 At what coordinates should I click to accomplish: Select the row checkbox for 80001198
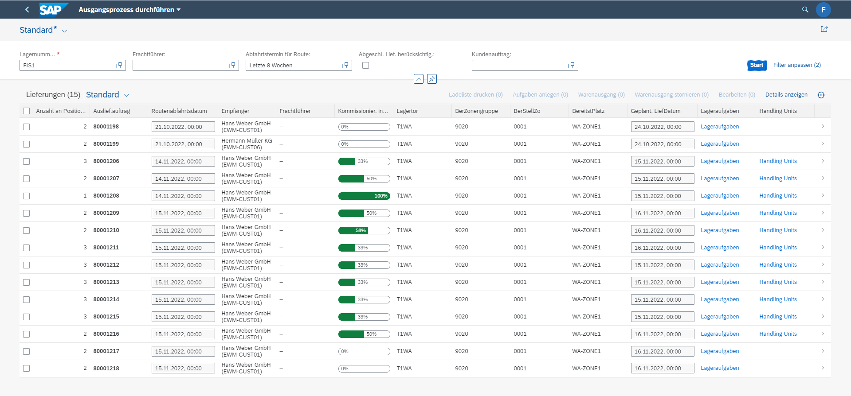27,127
